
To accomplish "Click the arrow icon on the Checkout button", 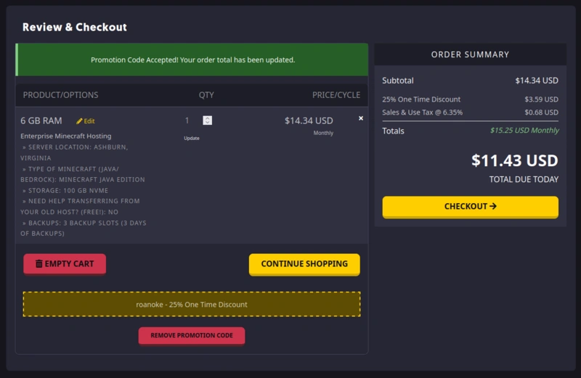I will coord(493,206).
